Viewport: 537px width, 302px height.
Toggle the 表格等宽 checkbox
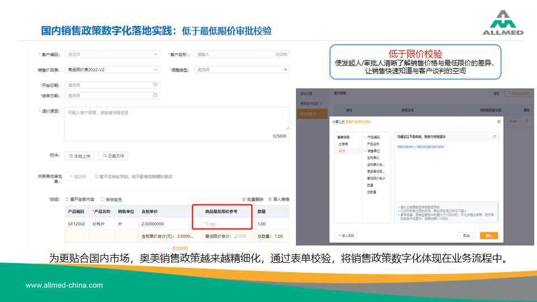coord(102,199)
